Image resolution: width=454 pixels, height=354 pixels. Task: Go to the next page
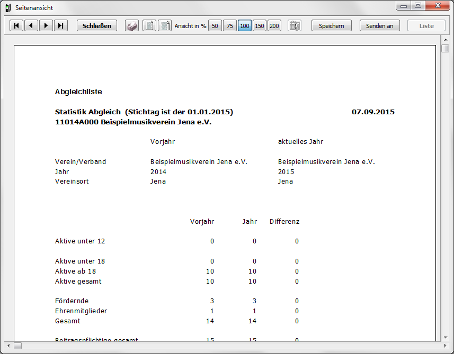coord(46,26)
